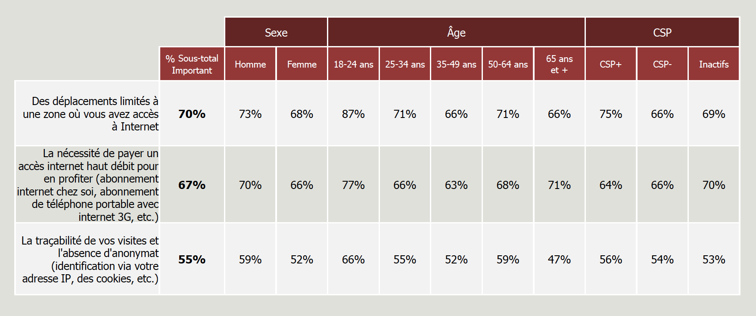Select the 'Des déplacements limités' row label
Screen dimensions: 756x316
point(91,114)
